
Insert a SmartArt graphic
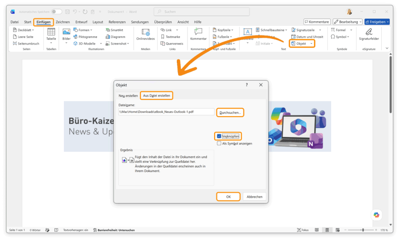tap(114, 30)
